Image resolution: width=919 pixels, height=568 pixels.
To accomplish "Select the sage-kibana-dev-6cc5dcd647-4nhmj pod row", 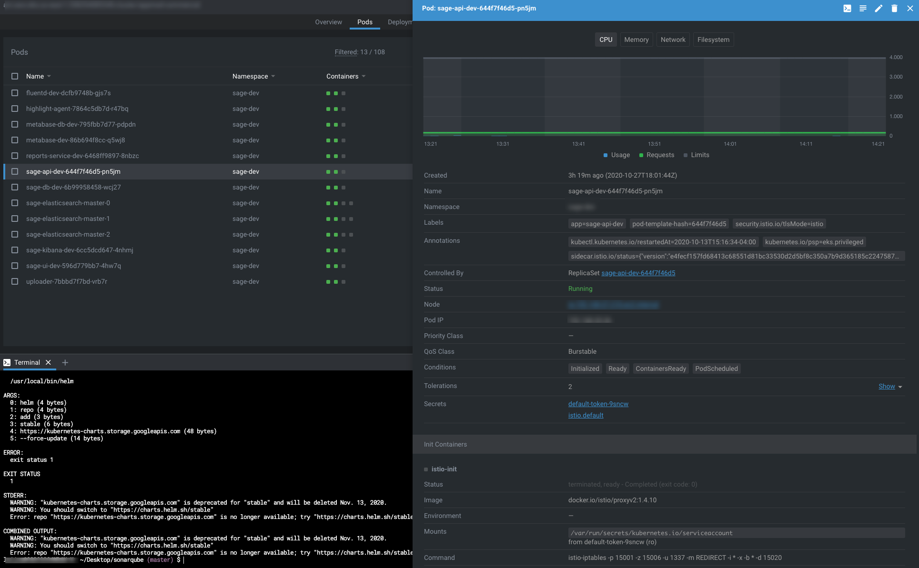I will pos(208,250).
